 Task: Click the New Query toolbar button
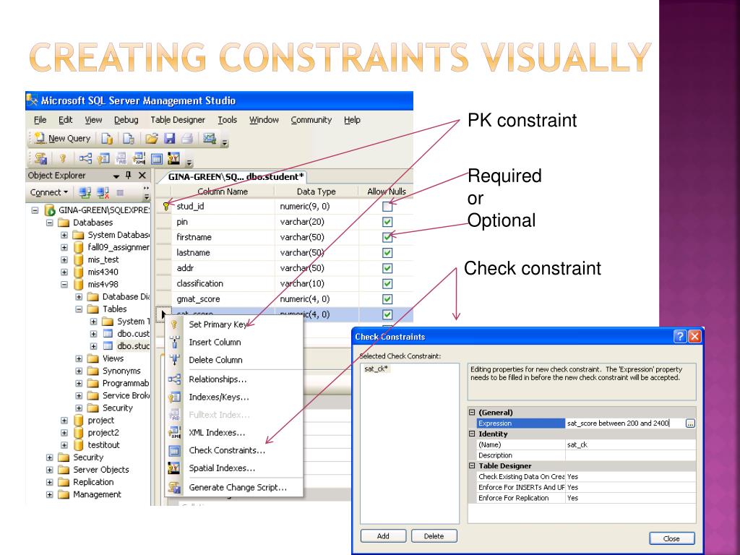(63, 138)
